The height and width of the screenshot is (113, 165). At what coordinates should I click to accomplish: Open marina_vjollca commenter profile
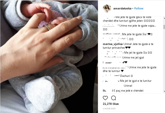113,44
